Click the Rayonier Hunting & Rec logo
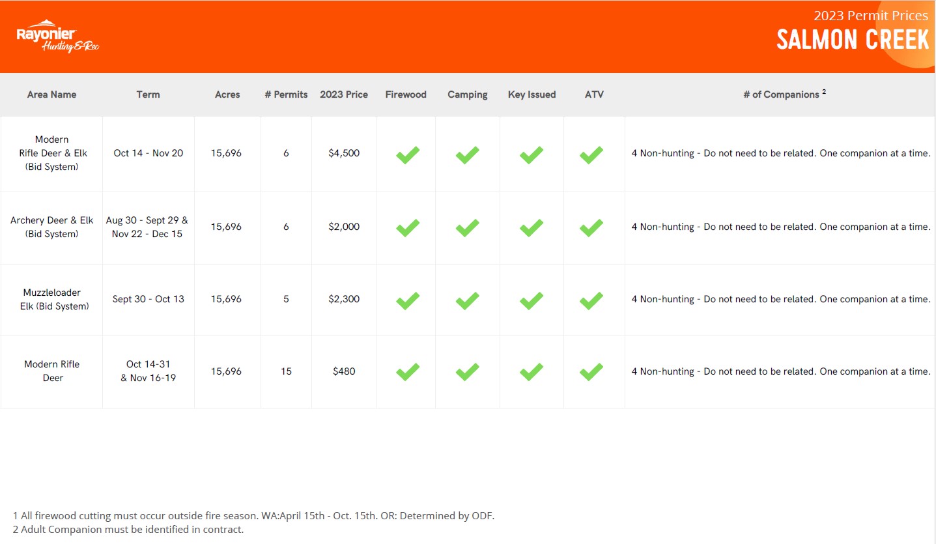The width and height of the screenshot is (936, 544). point(57,36)
